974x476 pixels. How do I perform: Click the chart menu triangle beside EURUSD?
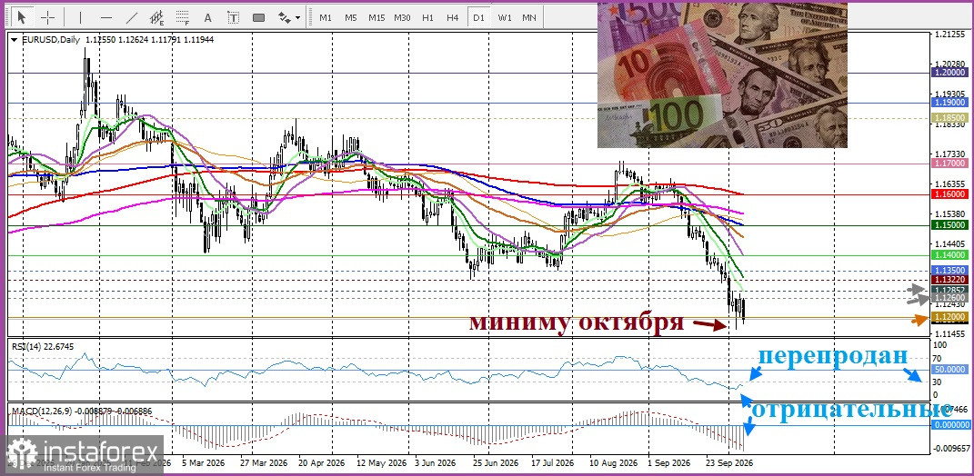(x=15, y=40)
